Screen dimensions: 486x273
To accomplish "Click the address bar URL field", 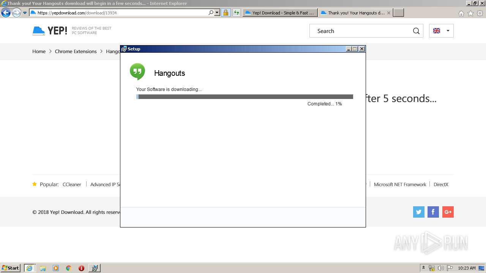I will 118,13.
